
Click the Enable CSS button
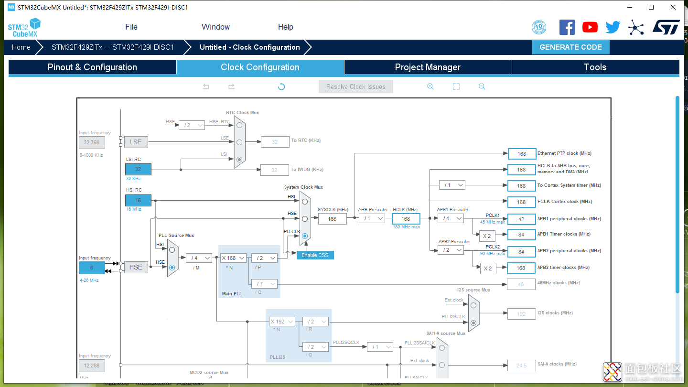(315, 255)
